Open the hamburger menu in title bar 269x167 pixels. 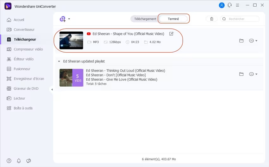click(237, 5)
